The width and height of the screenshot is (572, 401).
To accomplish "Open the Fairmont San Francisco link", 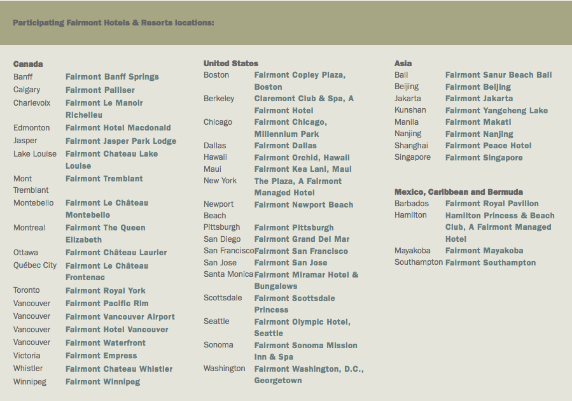I will tap(301, 251).
